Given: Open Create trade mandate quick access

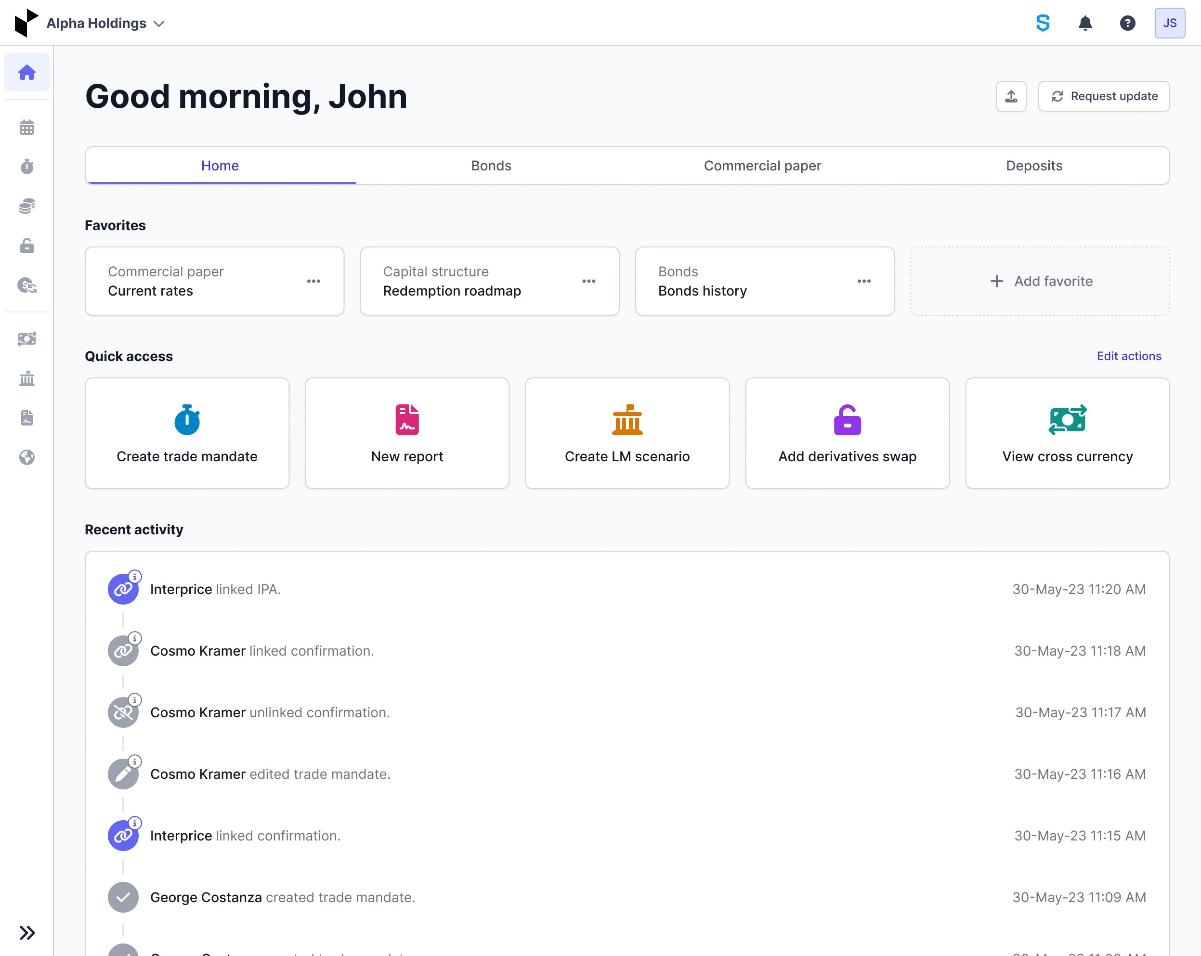Looking at the screenshot, I should (187, 433).
